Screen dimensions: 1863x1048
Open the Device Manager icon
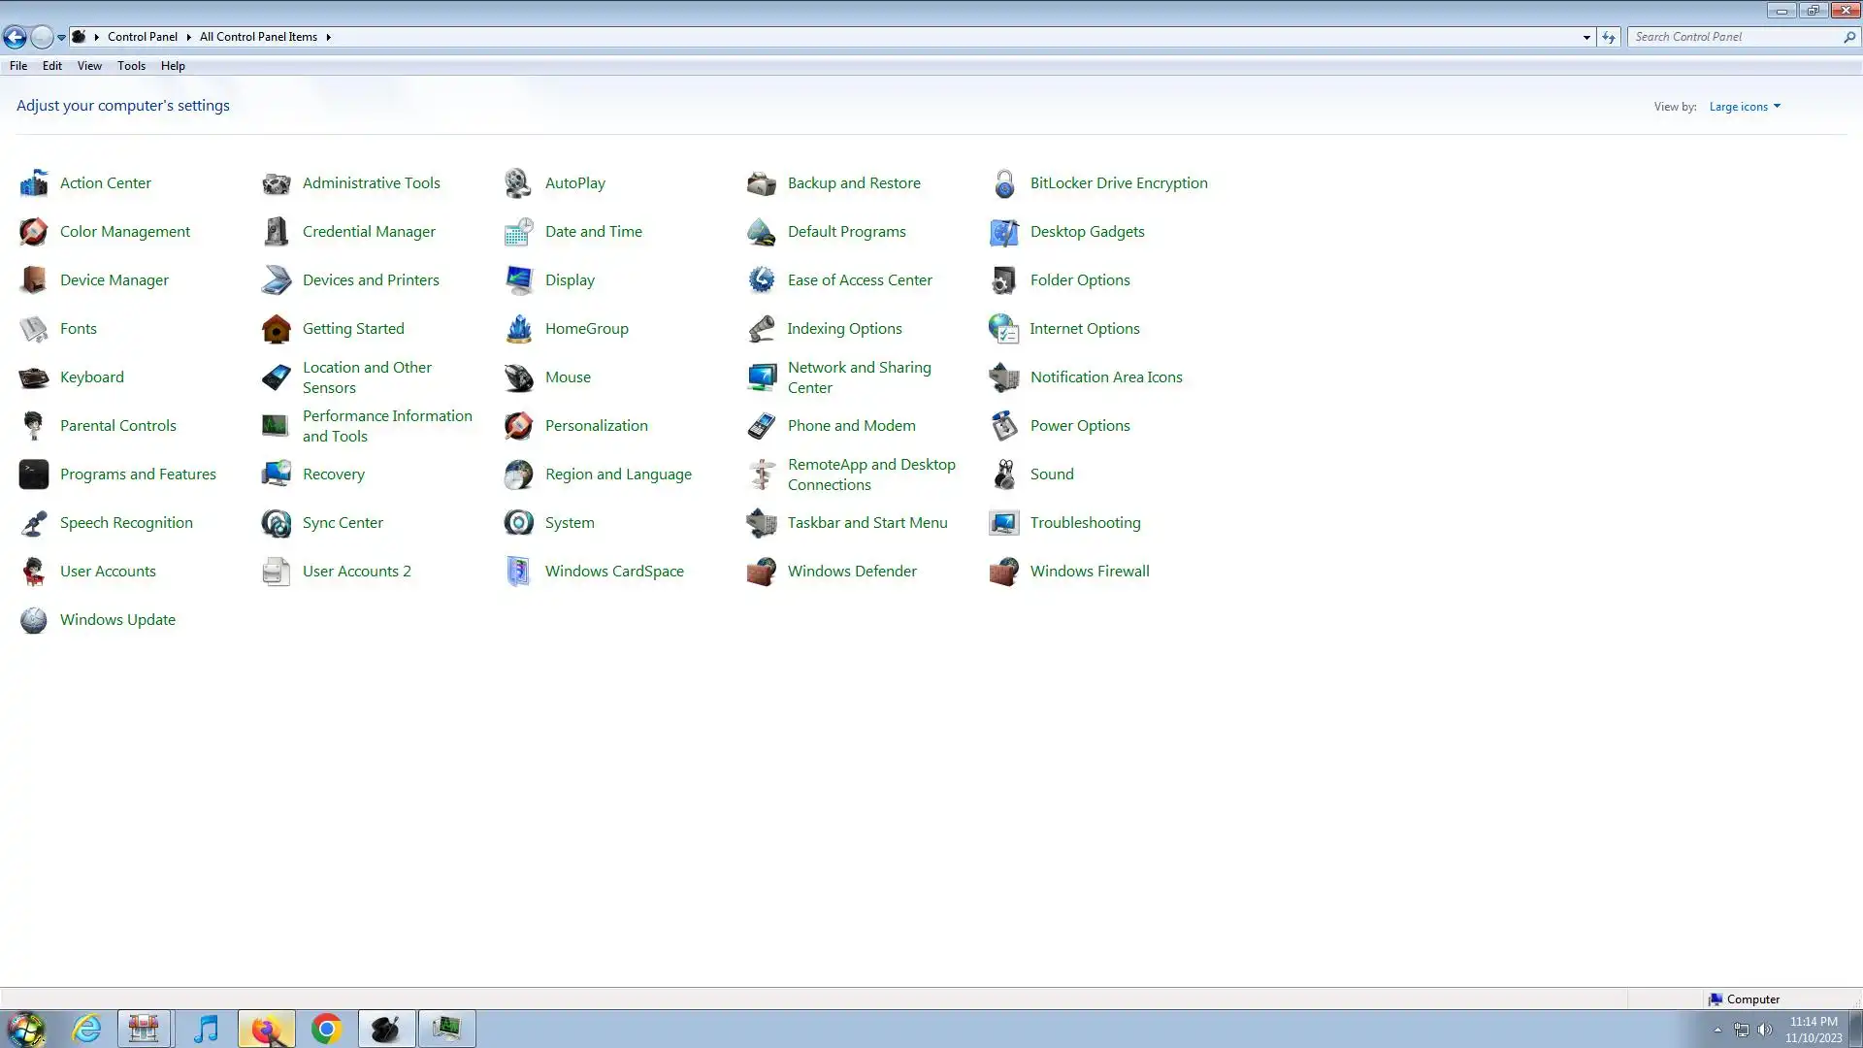pos(34,280)
